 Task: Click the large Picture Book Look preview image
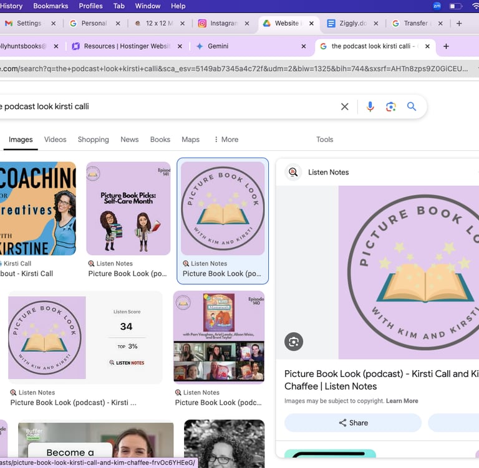(x=409, y=272)
